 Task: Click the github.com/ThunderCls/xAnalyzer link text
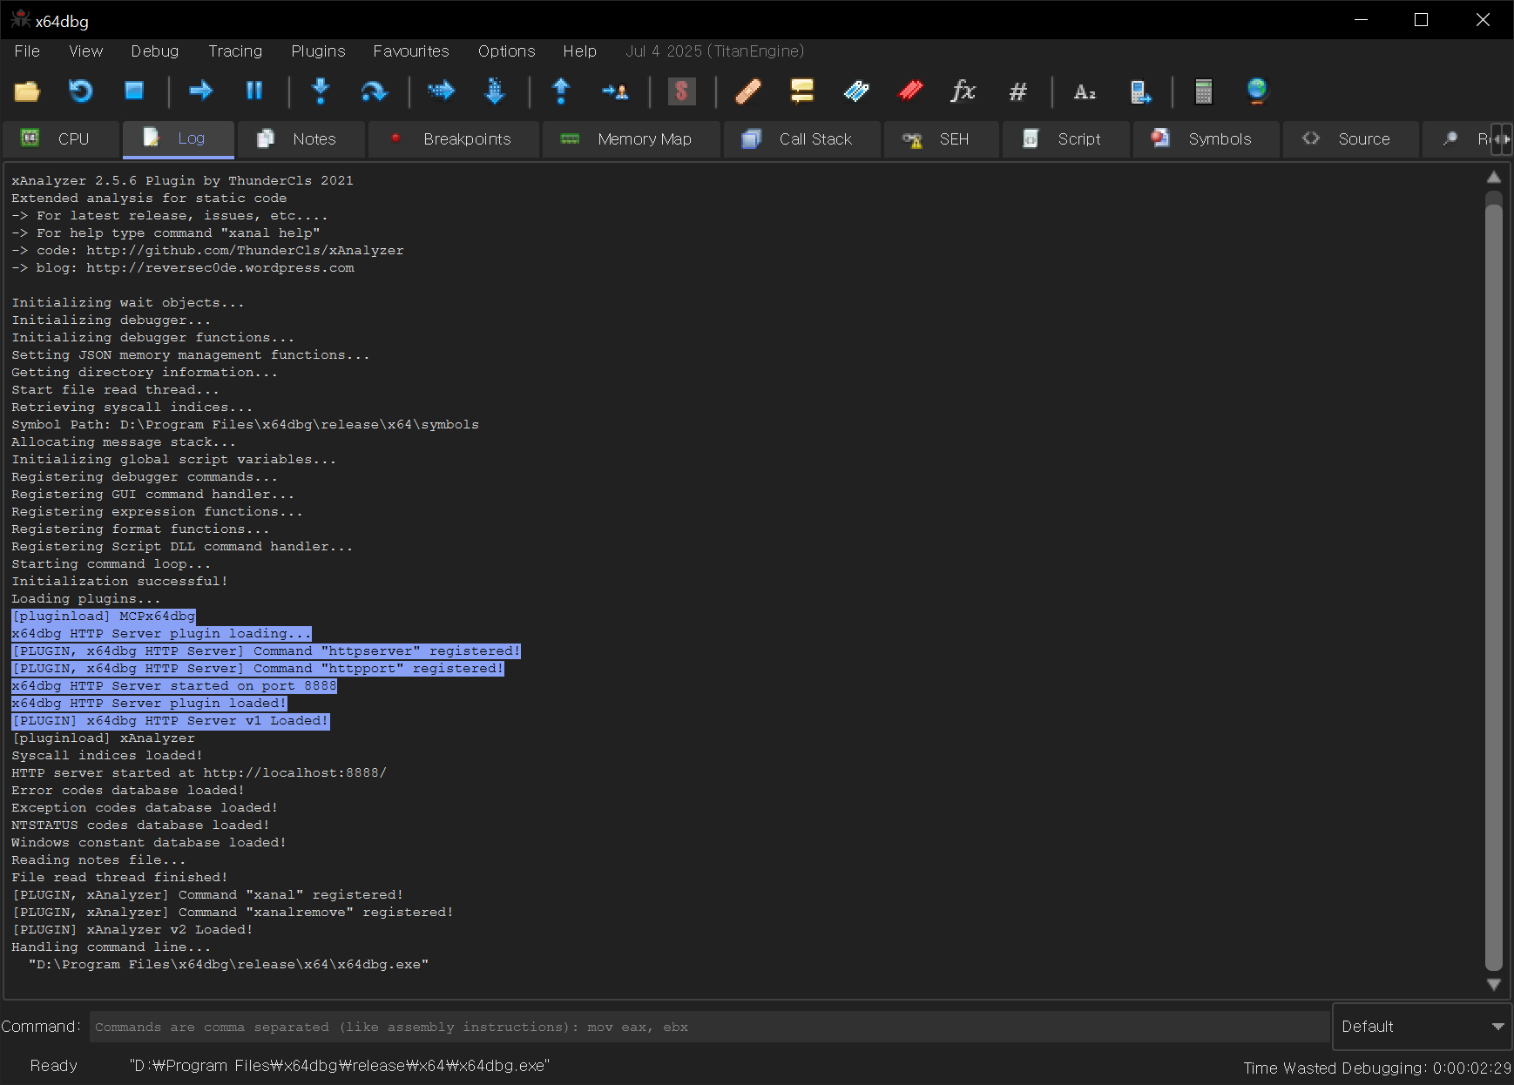click(x=245, y=250)
